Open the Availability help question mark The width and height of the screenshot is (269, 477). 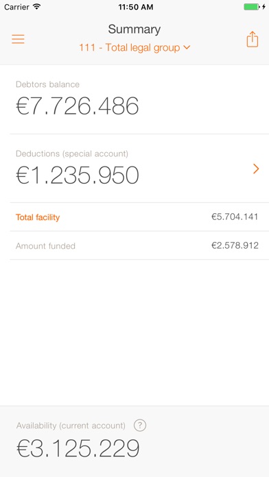[x=140, y=425]
